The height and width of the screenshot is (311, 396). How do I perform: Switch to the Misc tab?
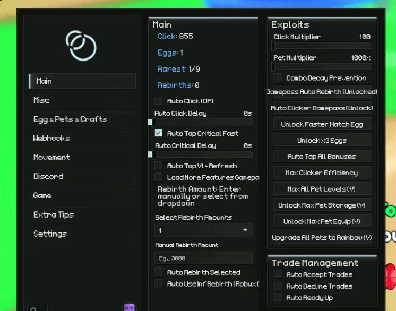coord(82,100)
